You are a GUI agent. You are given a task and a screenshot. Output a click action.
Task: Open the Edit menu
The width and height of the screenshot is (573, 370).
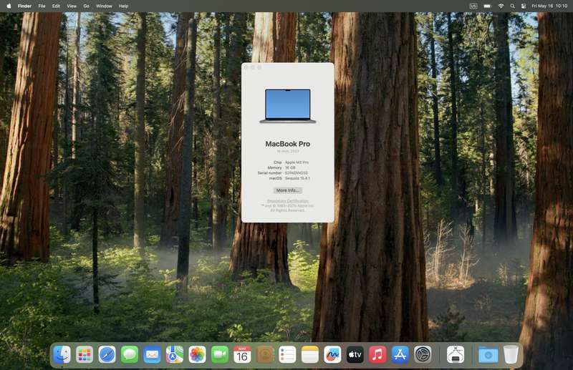[x=56, y=6]
